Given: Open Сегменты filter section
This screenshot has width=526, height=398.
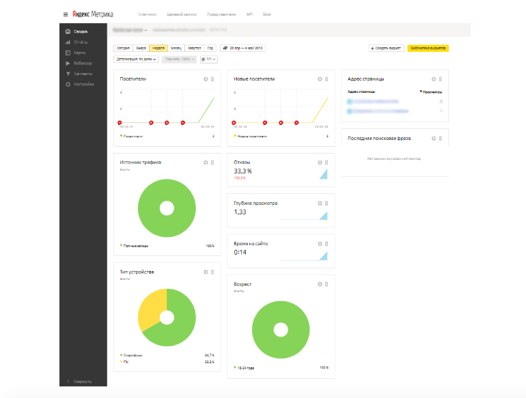Looking at the screenshot, I should click(x=83, y=73).
